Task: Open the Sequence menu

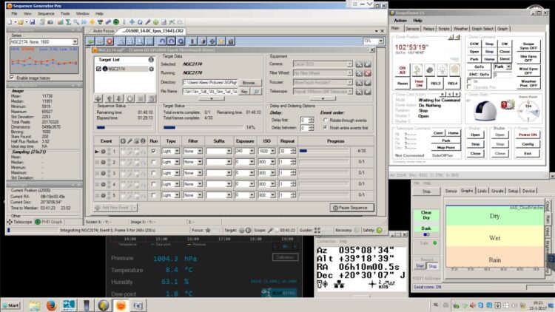Action: pyautogui.click(x=46, y=13)
